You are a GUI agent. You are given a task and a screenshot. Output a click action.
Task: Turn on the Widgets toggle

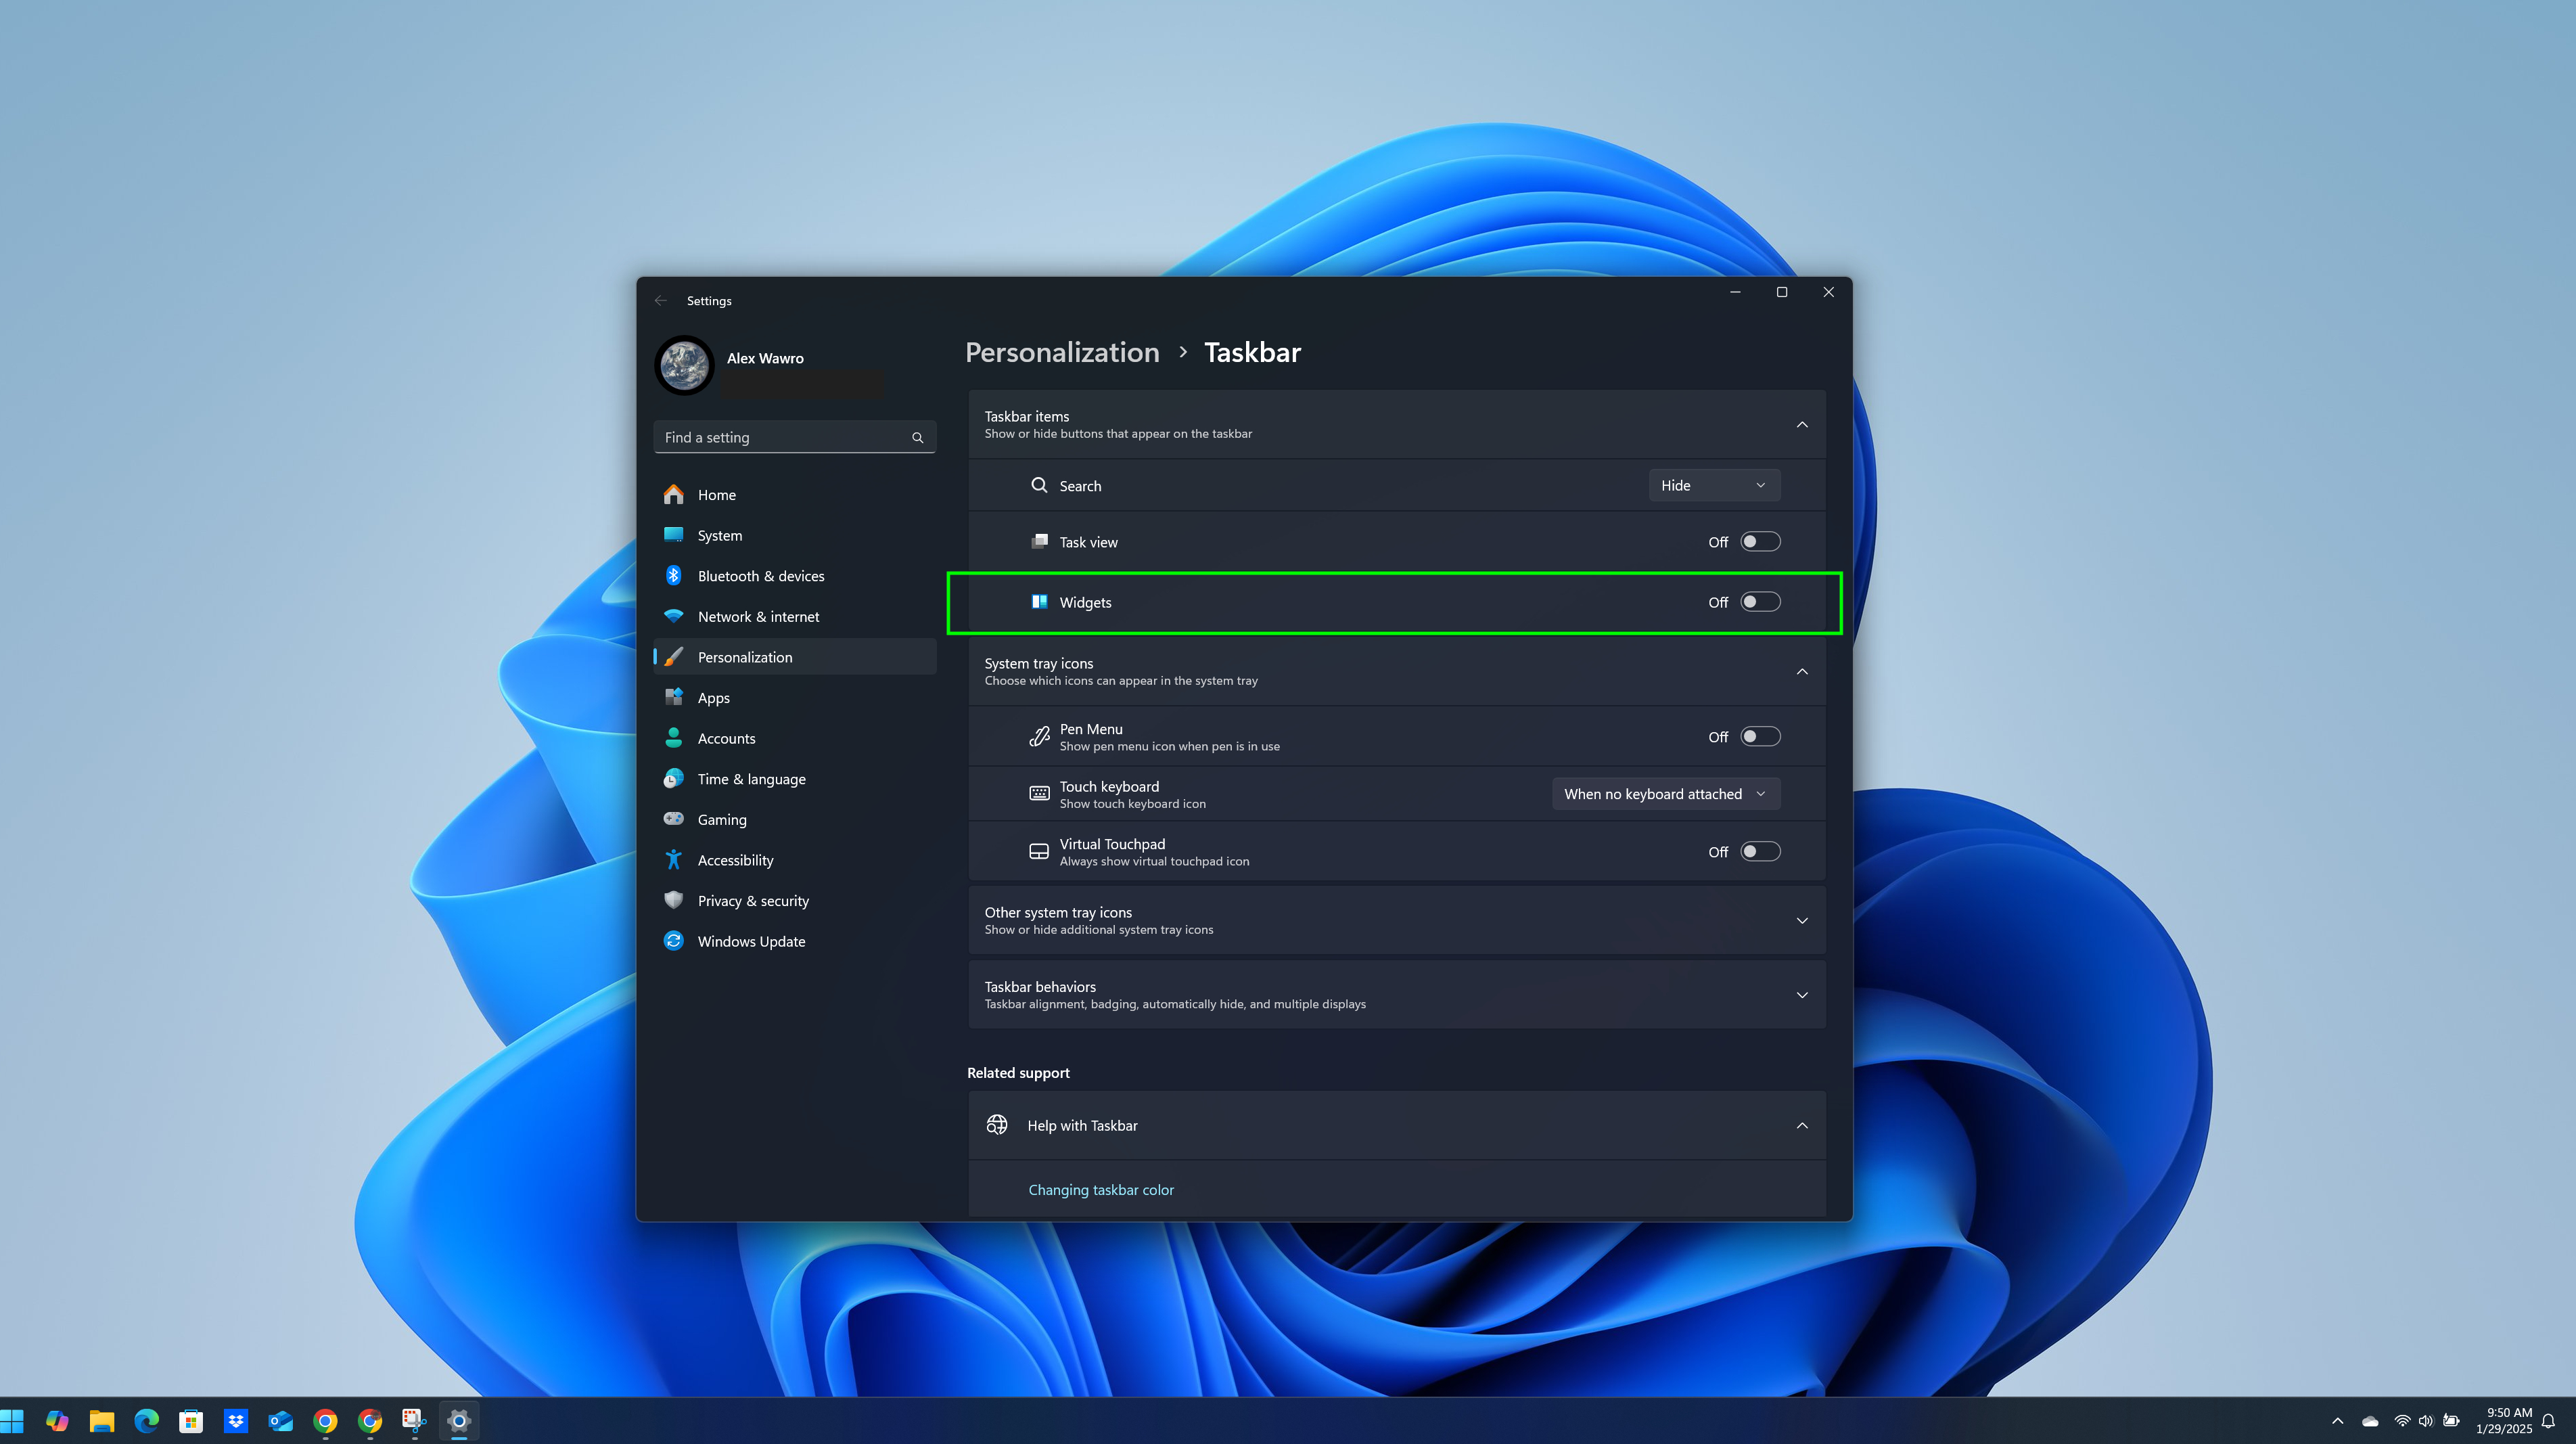(x=1760, y=602)
